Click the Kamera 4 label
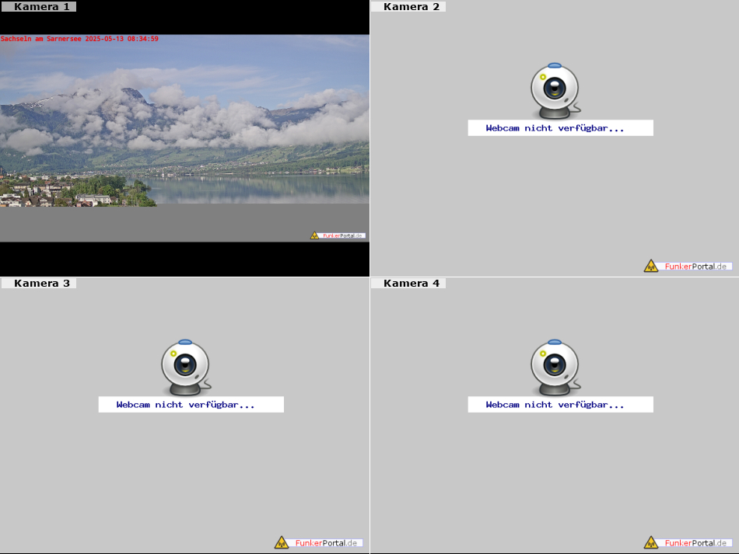Viewport: 739px width, 554px height. (408, 283)
